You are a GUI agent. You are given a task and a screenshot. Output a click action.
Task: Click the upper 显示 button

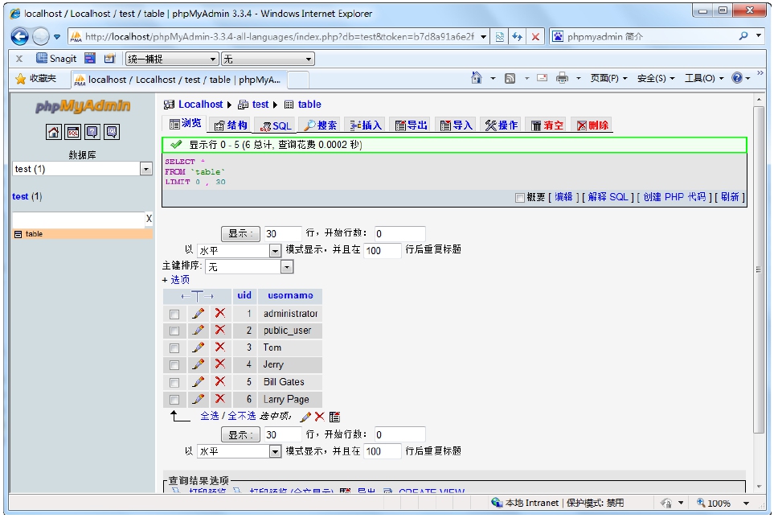click(240, 233)
